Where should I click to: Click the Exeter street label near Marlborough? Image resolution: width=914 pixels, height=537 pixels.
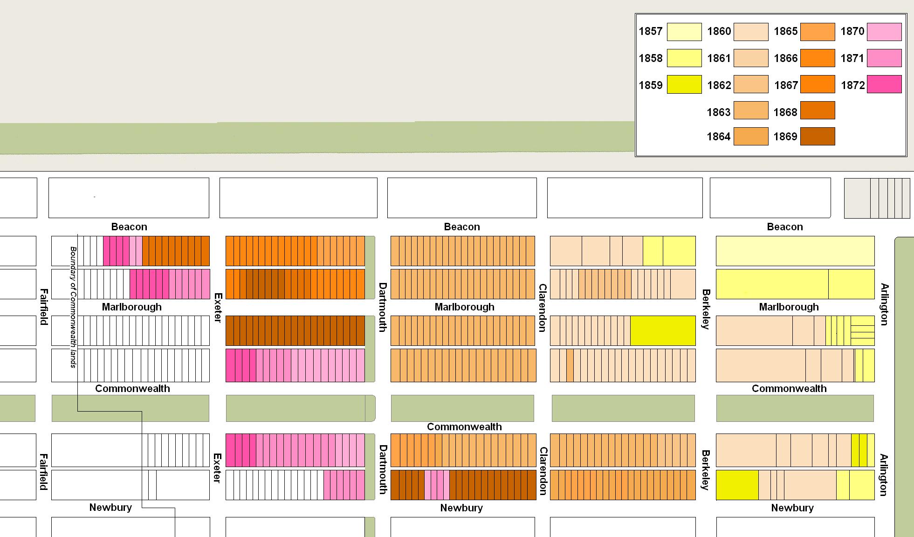tap(218, 308)
